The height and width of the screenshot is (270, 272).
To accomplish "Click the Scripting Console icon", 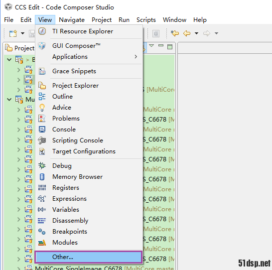I will (42, 140).
